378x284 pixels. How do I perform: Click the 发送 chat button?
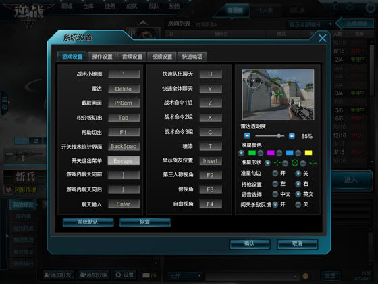pos(330,276)
